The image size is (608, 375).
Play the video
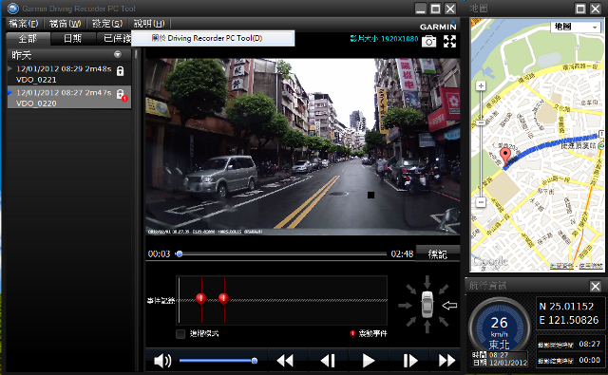pyautogui.click(x=369, y=361)
